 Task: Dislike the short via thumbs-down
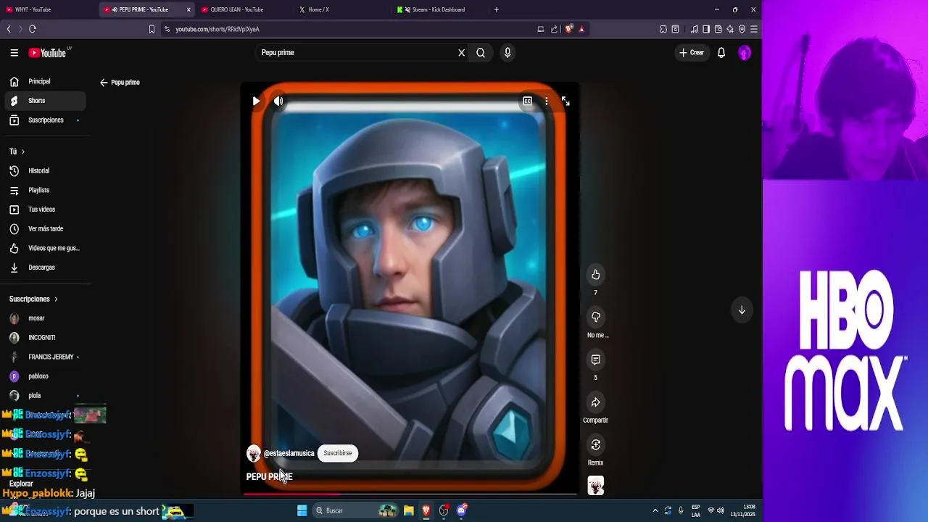coord(596,318)
